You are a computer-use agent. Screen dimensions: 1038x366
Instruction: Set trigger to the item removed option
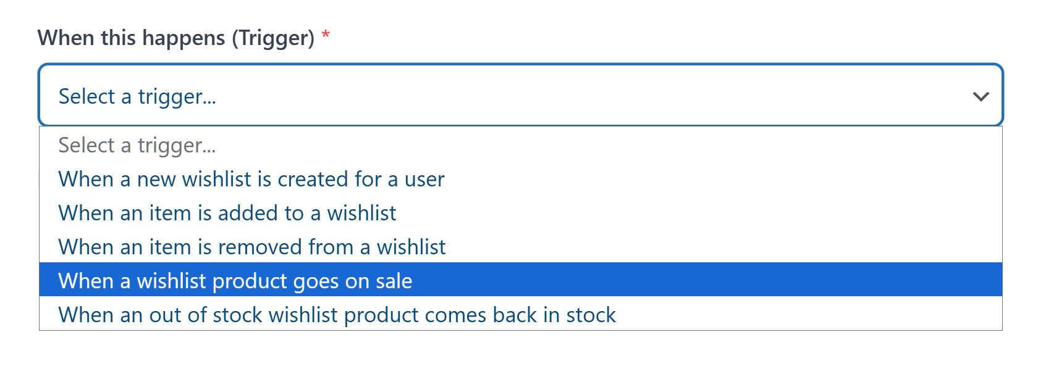[251, 247]
